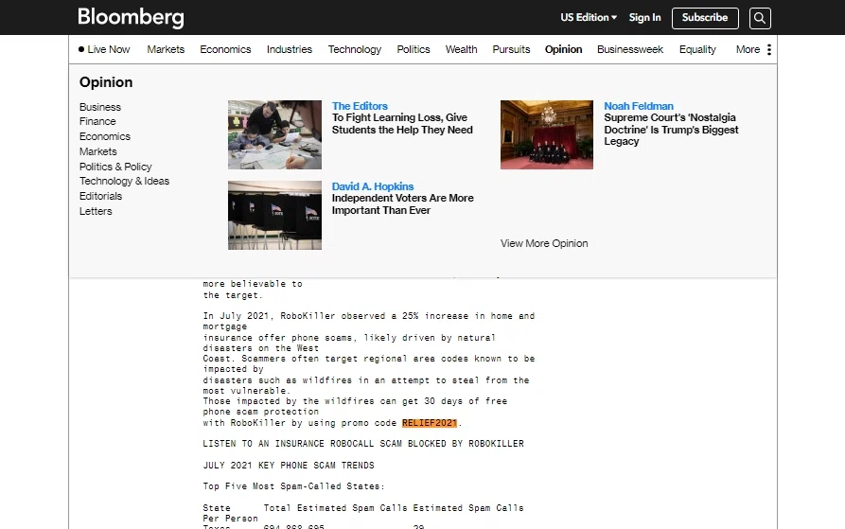Open the Businessweek nav item

click(x=630, y=49)
